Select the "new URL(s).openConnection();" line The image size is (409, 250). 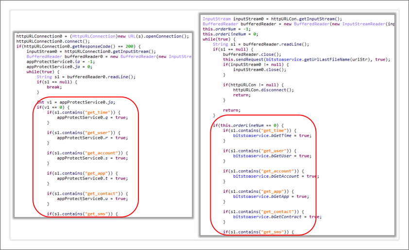[102, 36]
